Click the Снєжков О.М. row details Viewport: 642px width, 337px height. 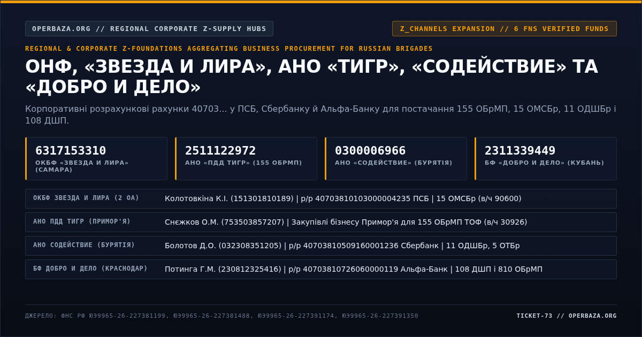click(x=346, y=222)
